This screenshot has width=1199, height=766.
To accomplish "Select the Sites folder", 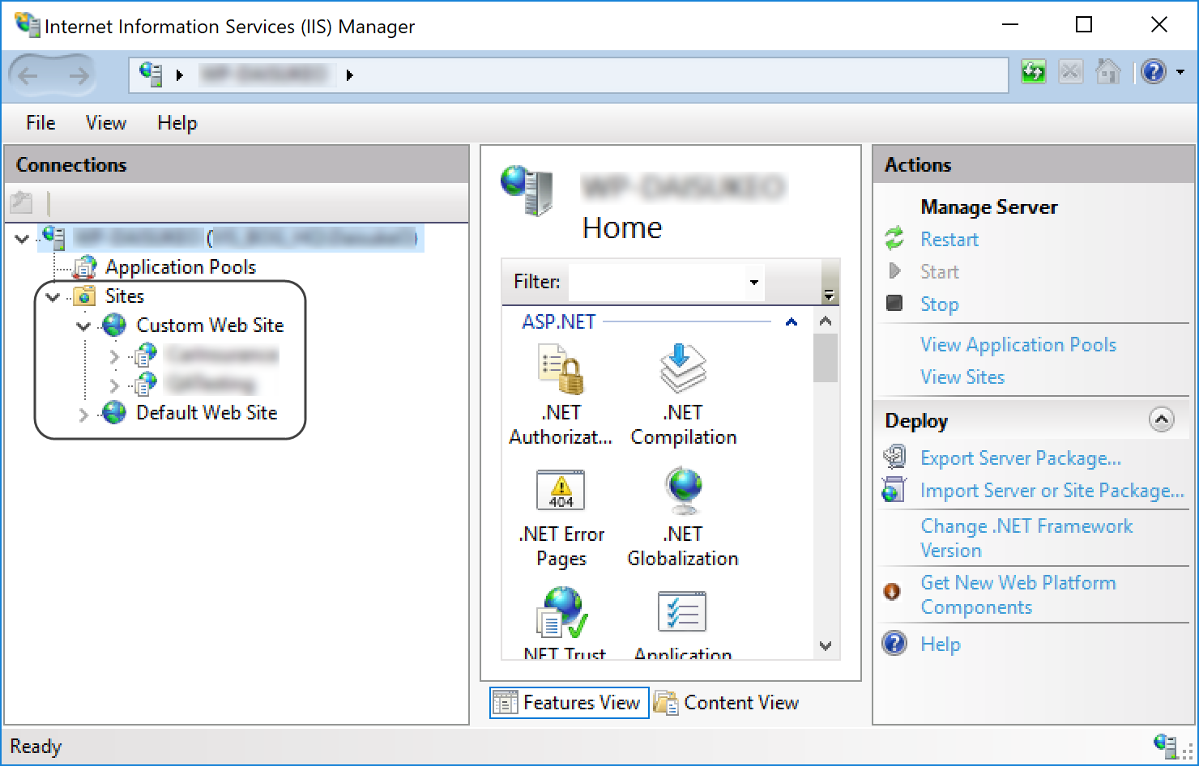I will point(125,296).
